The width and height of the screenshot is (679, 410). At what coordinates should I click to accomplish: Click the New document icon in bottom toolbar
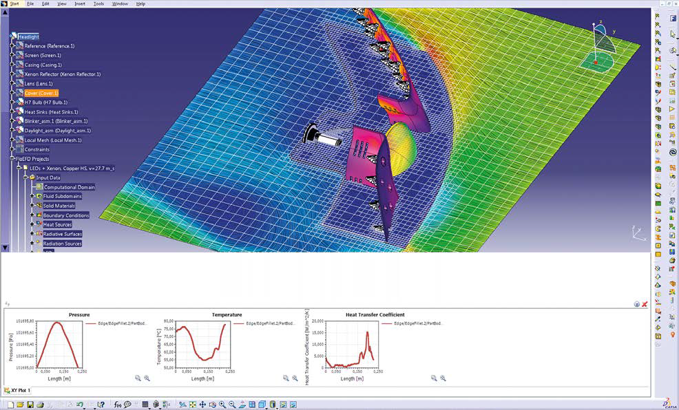(x=10, y=404)
